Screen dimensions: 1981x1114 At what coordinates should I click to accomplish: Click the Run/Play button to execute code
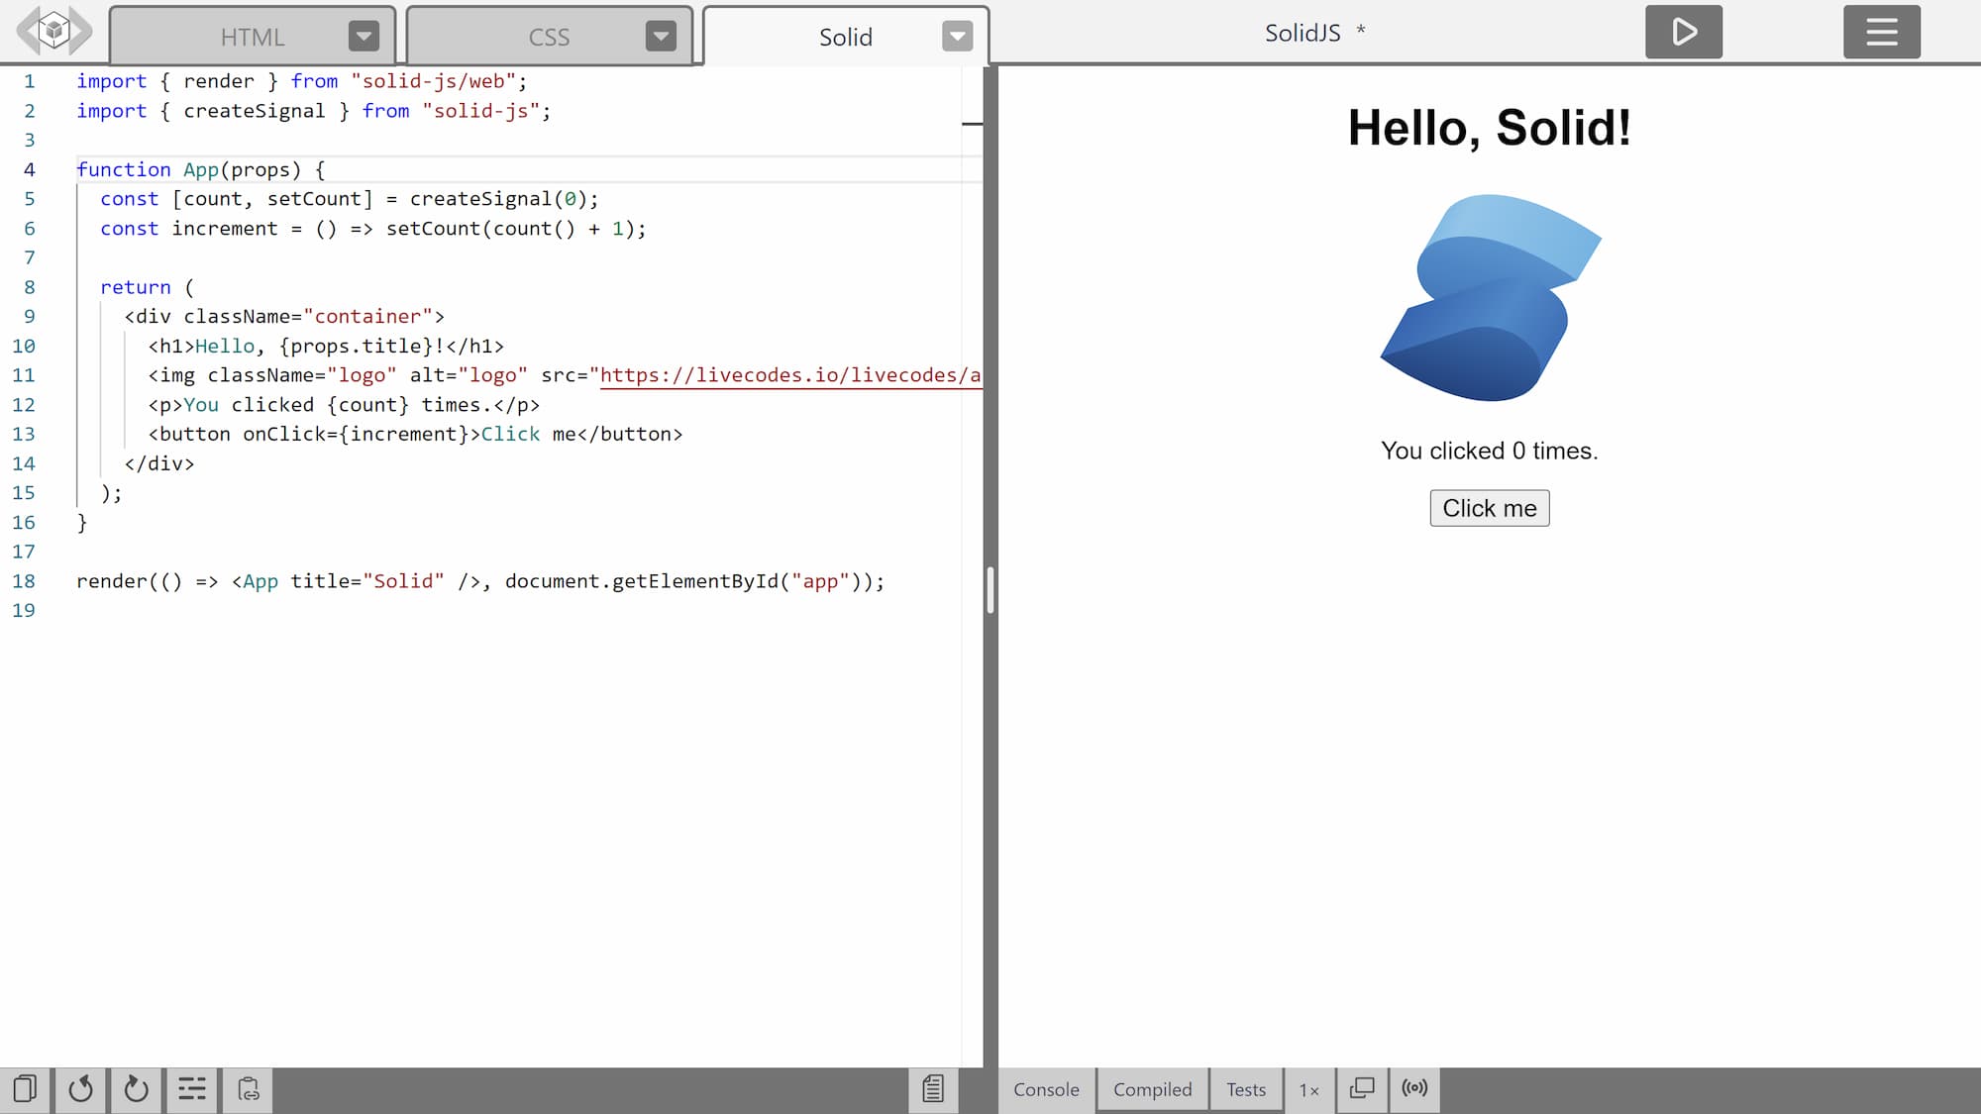pyautogui.click(x=1685, y=32)
